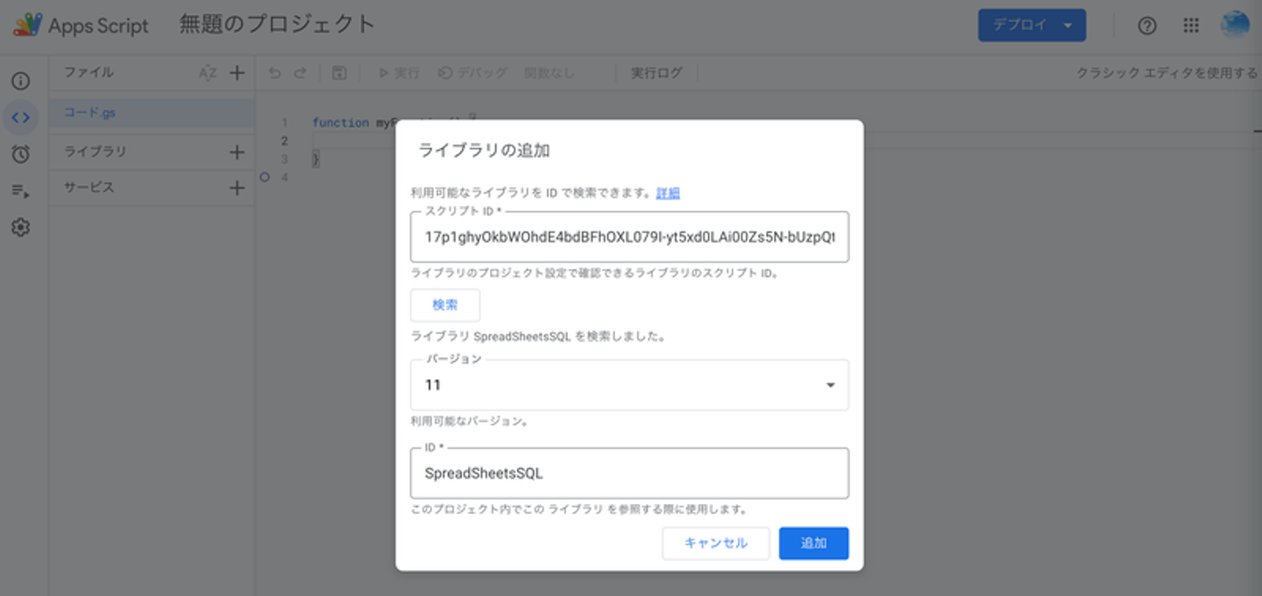
Task: Click the 追加 button to add library
Action: click(x=813, y=543)
